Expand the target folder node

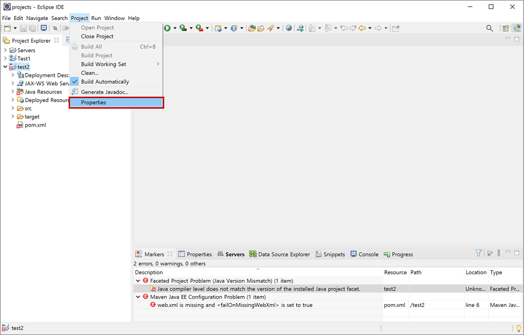[x=13, y=117]
